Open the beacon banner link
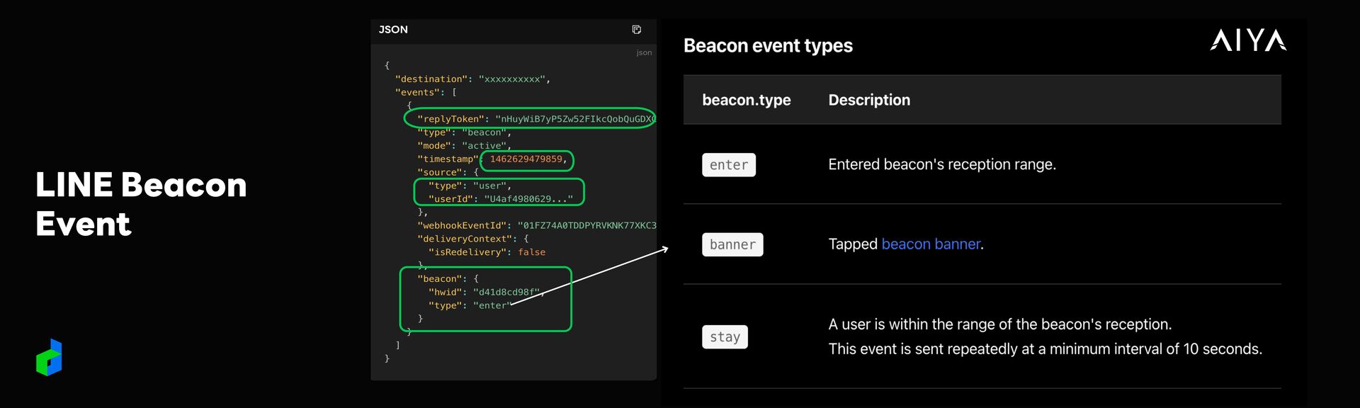 (x=931, y=244)
